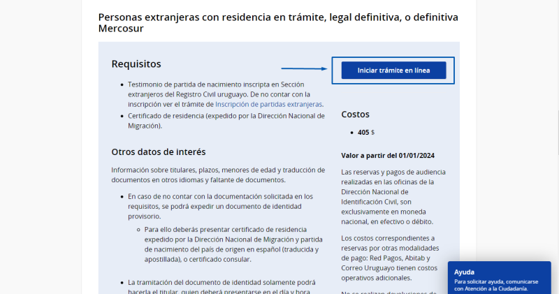The image size is (559, 294).
Task: Click the blue arrow pointing to the button
Action: click(305, 68)
